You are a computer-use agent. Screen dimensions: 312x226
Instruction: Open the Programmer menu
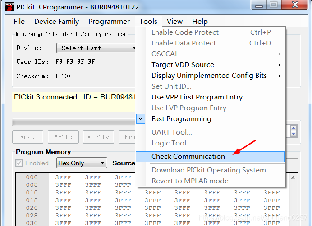tap(109, 22)
